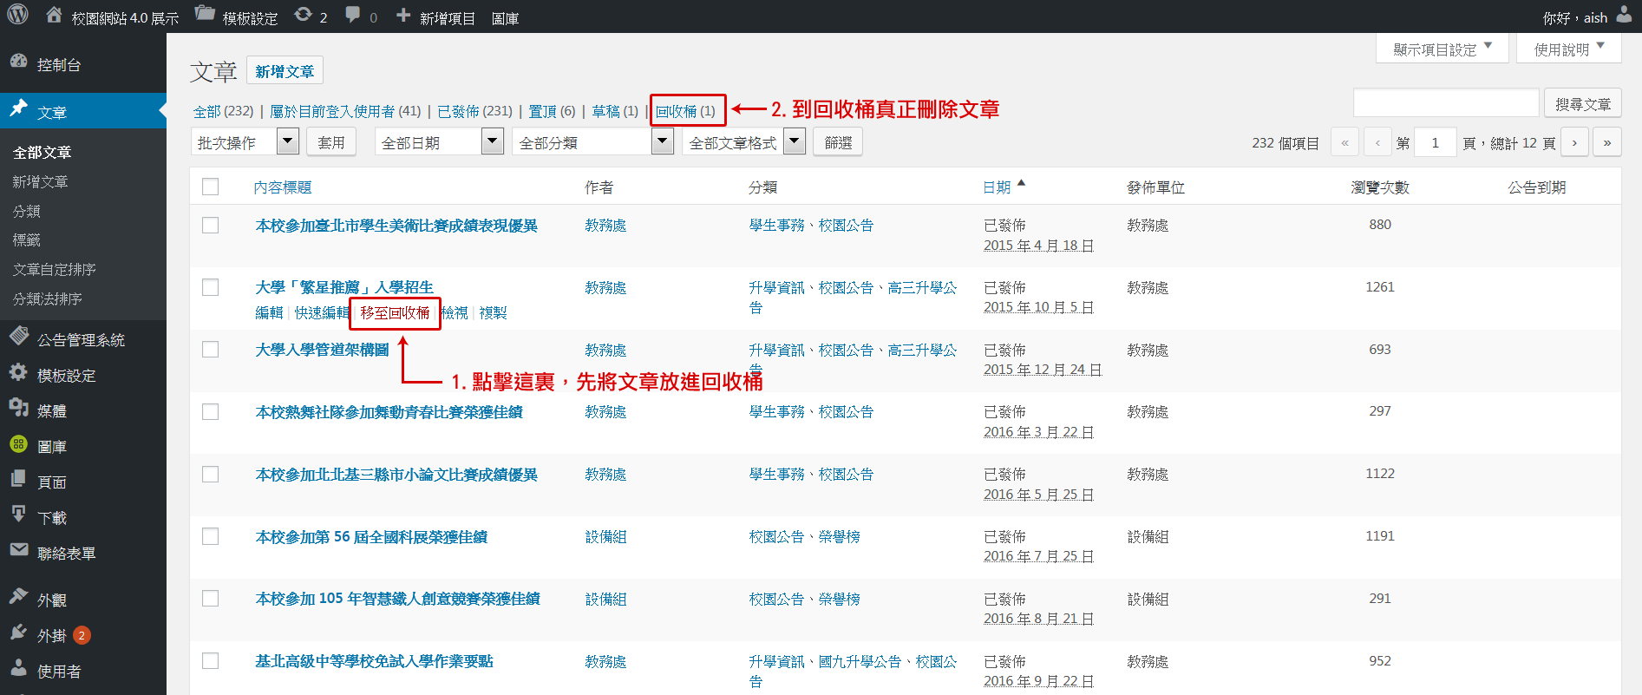Screen dimensions: 1642x695
Task: Select checkbox for 本校參加第 56 屆全國科展榮獲佳績
Action: [210, 536]
